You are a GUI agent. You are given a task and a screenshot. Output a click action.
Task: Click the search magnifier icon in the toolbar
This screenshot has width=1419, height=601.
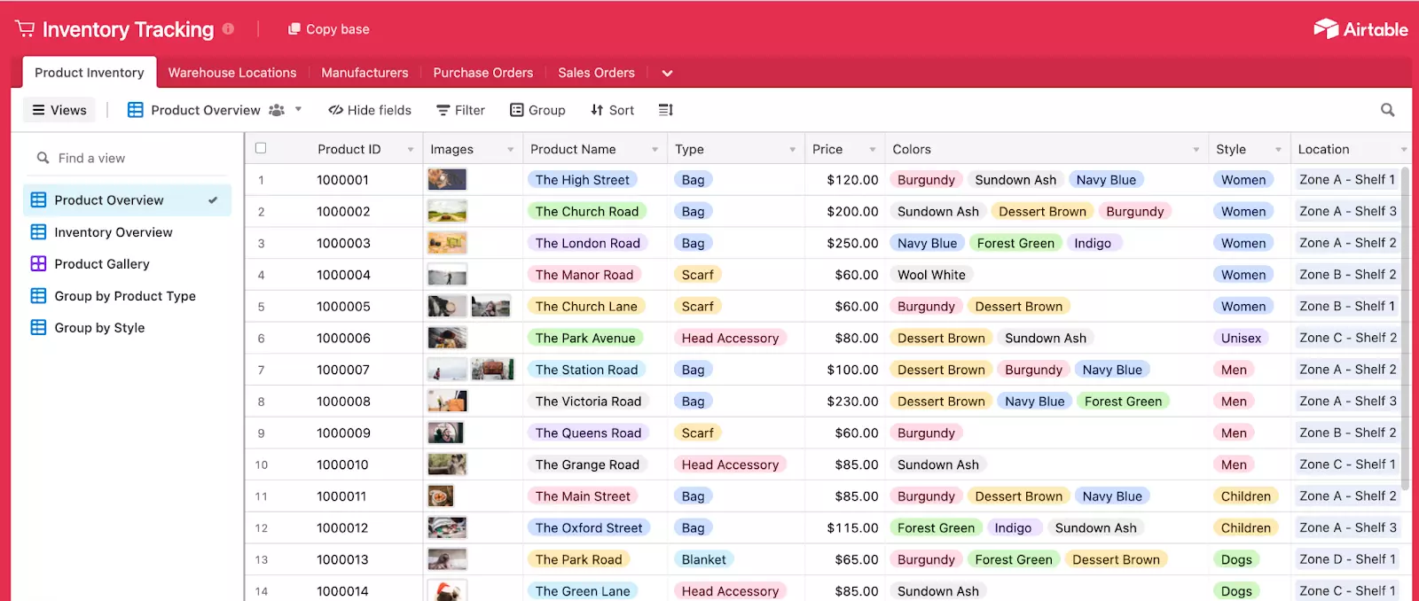[1388, 110]
